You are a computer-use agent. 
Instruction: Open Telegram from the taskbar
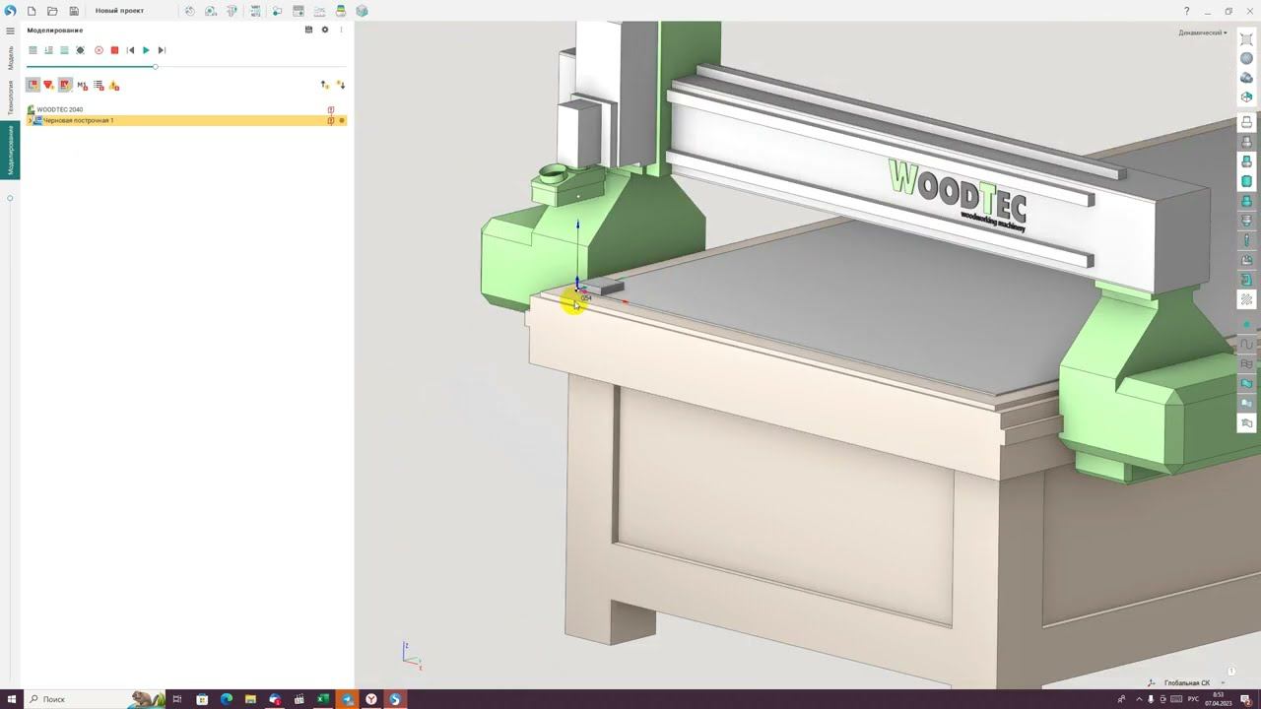347,699
